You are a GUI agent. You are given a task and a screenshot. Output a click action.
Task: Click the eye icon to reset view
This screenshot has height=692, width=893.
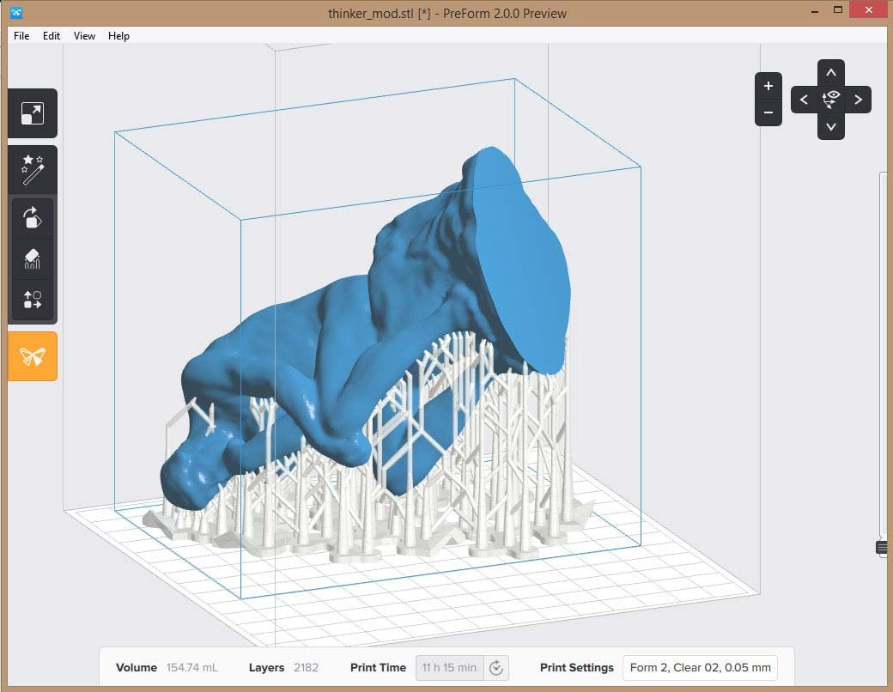coord(830,100)
